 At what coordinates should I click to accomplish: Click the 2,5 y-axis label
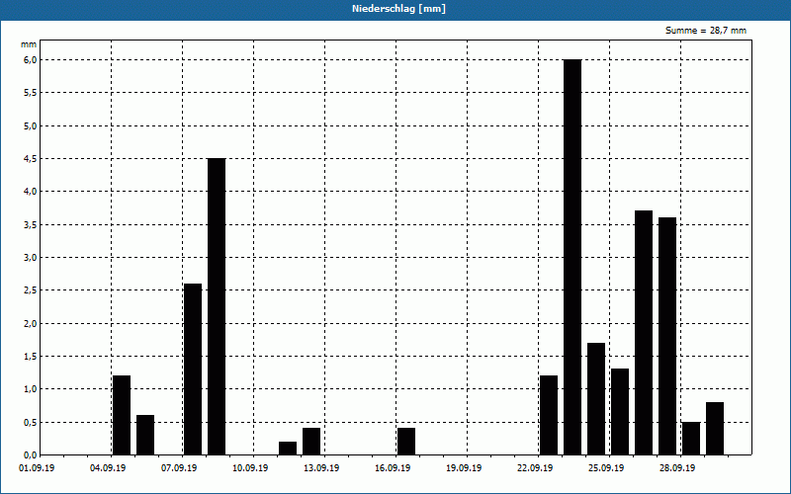(31, 290)
